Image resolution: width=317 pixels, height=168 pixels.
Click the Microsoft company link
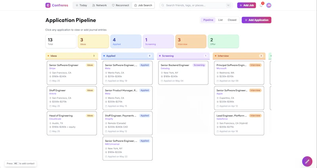pos(222,68)
